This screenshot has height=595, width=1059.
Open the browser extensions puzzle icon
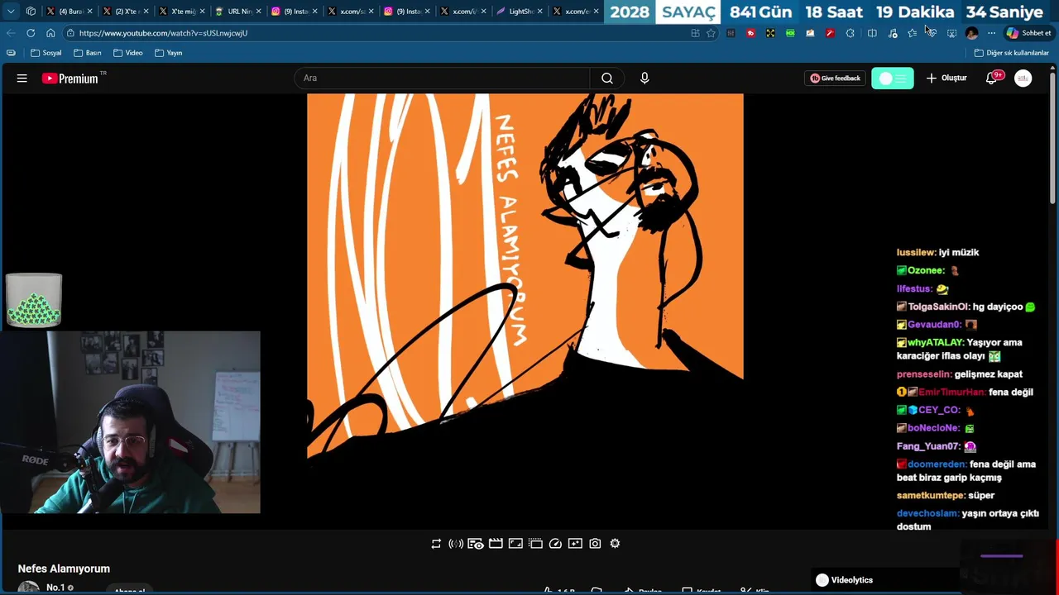click(850, 33)
